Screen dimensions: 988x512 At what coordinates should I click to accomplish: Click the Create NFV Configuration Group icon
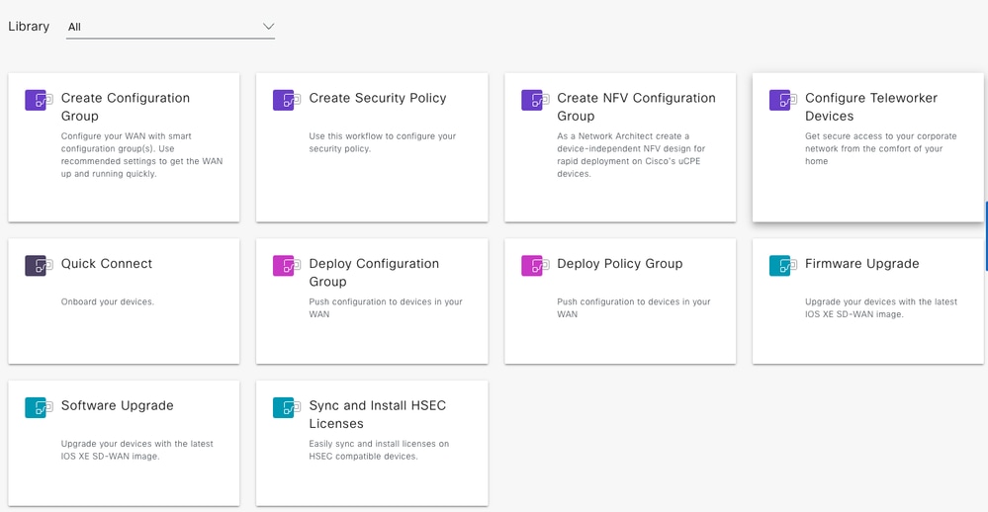tap(535, 100)
